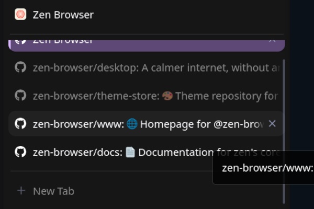Switch to the zen-browser/theme-store tab
314x209 pixels.
point(147,96)
